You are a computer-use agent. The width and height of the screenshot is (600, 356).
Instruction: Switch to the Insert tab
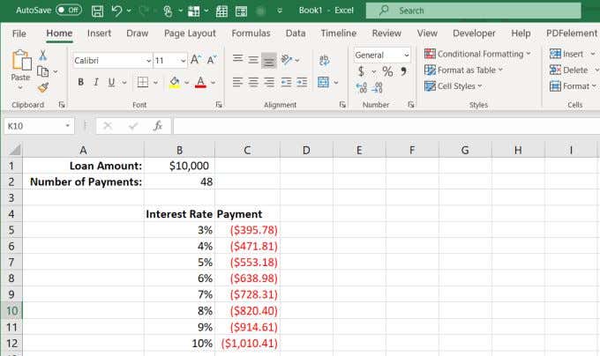[x=99, y=33]
